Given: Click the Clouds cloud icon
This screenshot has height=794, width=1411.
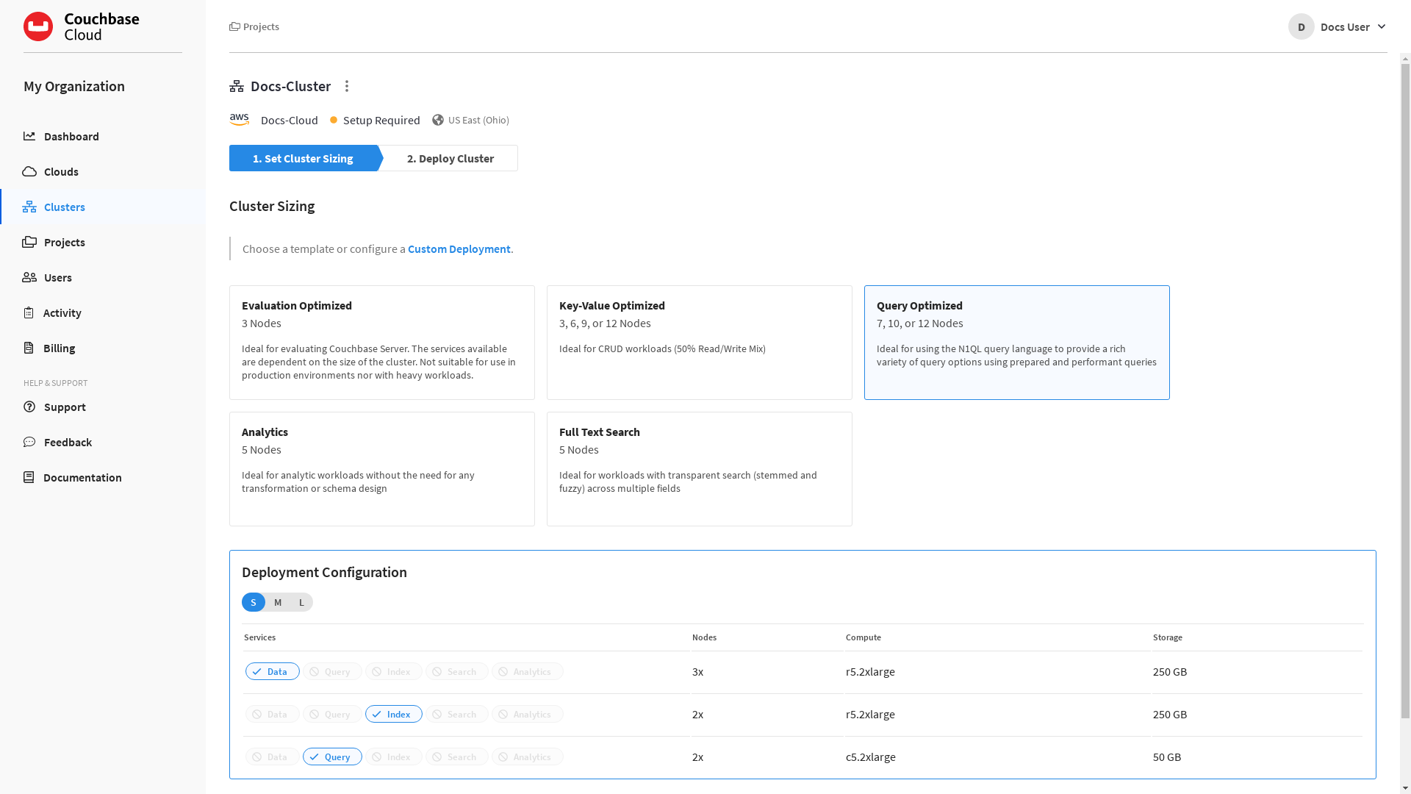Looking at the screenshot, I should (x=29, y=171).
